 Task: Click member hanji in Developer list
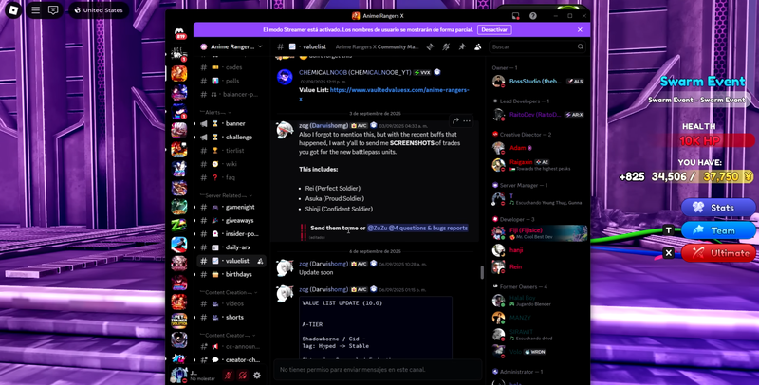pyautogui.click(x=539, y=250)
